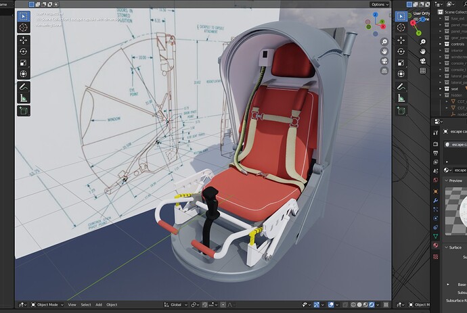Select the Add Cube tool in left viewport
Screen dimensions: 467x313
coord(24,111)
